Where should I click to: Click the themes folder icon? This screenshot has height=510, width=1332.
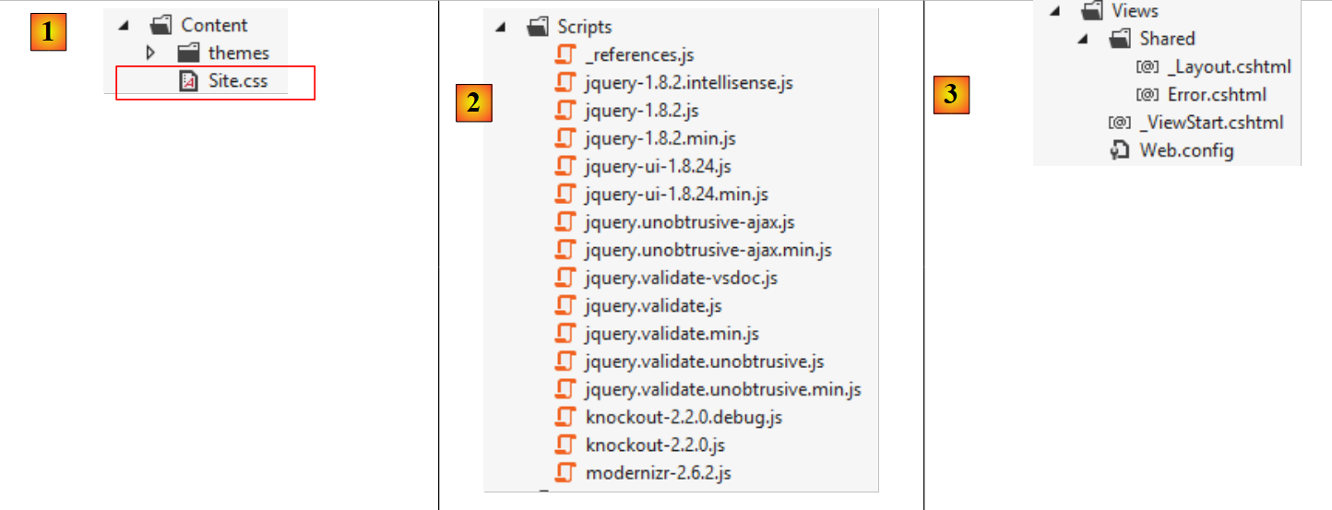[x=188, y=53]
